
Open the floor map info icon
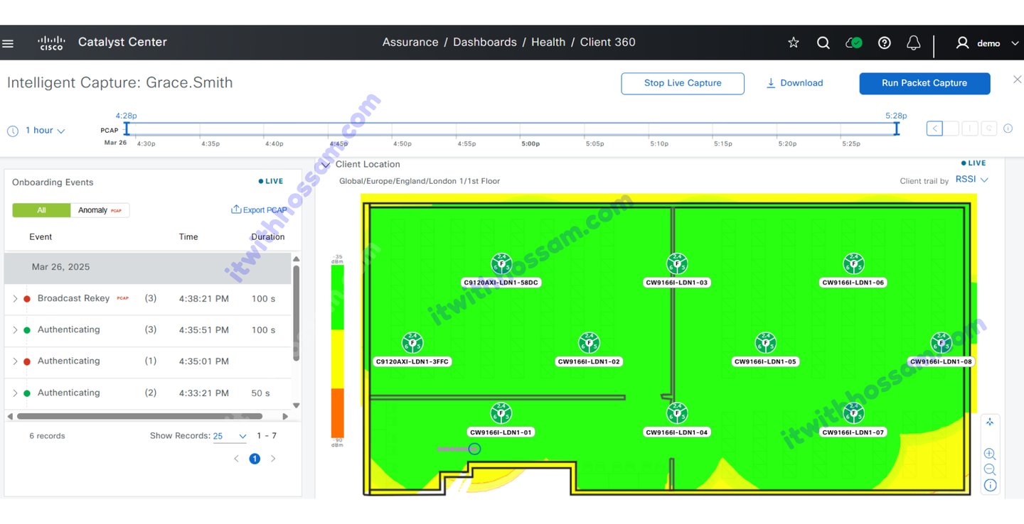pyautogui.click(x=990, y=486)
